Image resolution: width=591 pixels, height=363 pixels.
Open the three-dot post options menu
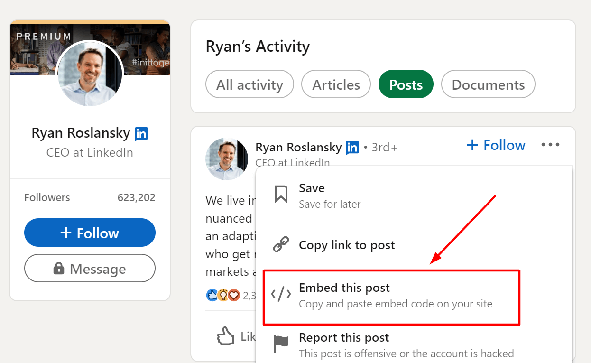click(x=550, y=145)
